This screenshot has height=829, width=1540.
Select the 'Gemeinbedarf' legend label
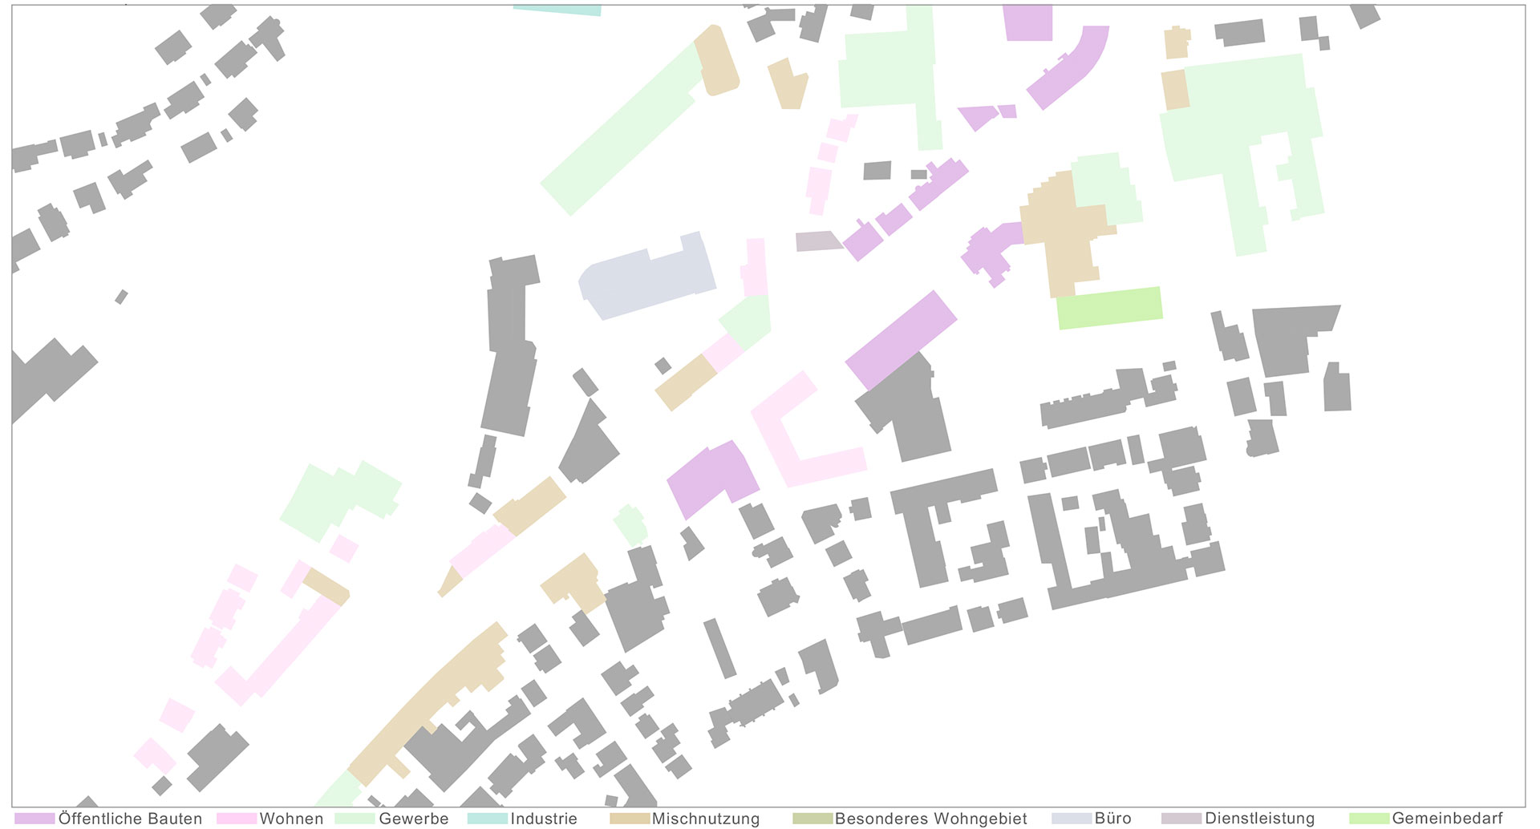point(1448,819)
